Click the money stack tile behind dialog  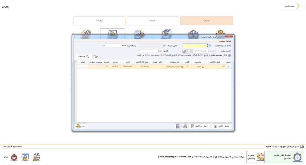[166, 32]
